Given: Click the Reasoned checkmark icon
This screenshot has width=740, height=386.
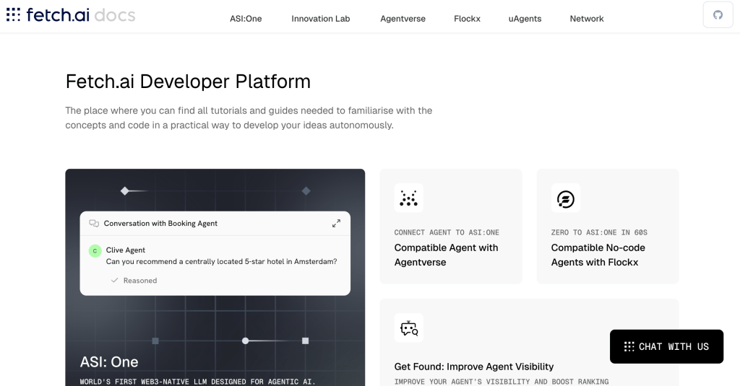Looking at the screenshot, I should [x=114, y=281].
